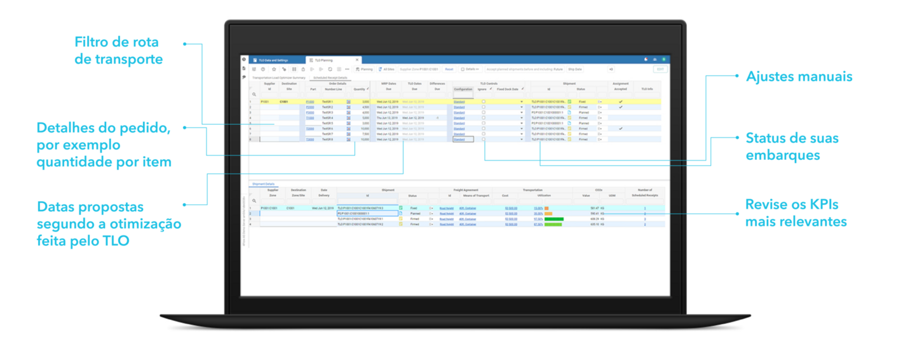Click the Shipment Id filter field in lower grid
This screenshot has height=352, width=915.
click(x=367, y=202)
